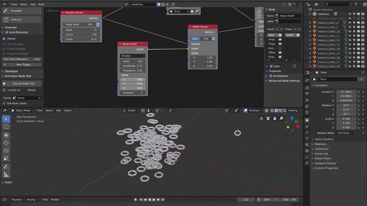367x206 pixels.
Task: Open the Object Mode dropdown
Action: pos(22,110)
